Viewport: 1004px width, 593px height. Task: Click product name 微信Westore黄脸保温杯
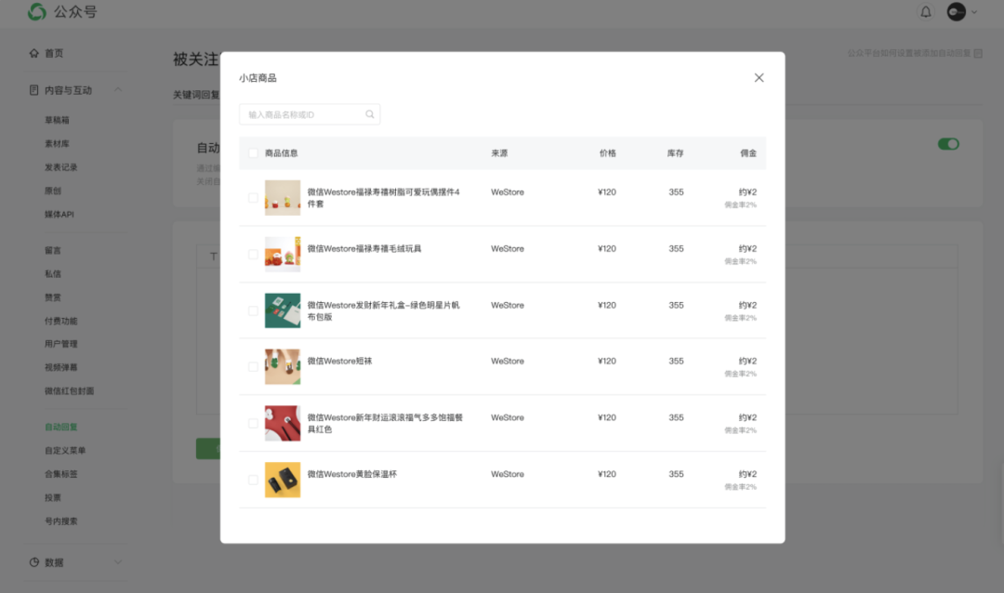(352, 474)
